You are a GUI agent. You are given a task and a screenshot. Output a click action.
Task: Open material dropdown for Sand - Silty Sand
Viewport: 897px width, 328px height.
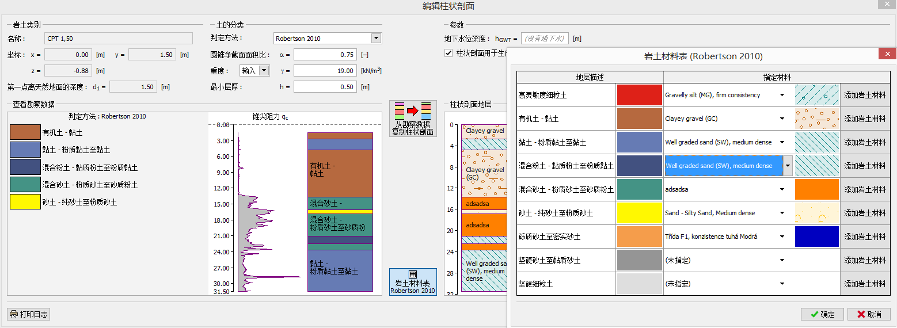(782, 213)
